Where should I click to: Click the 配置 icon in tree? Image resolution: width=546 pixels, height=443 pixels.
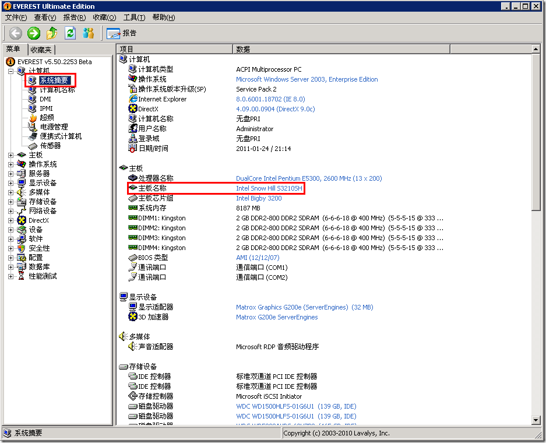22,258
